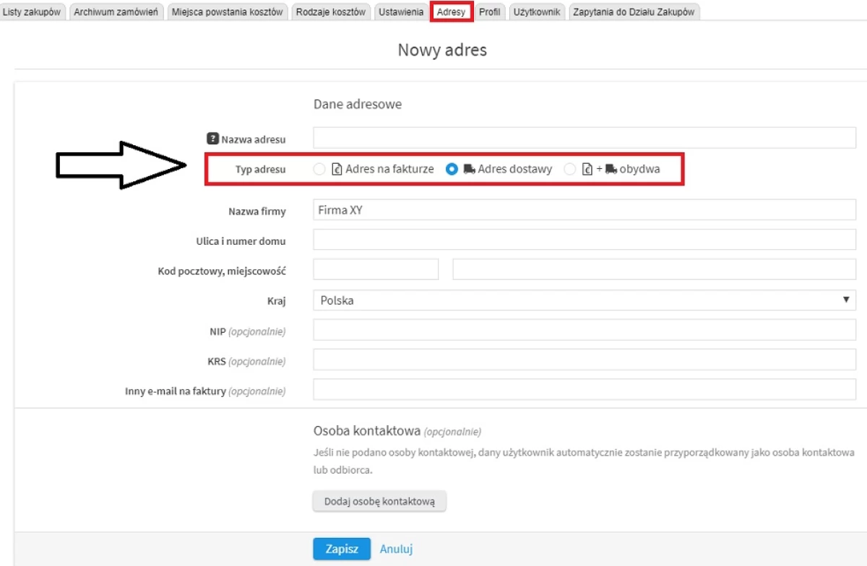This screenshot has width=867, height=566.
Task: Choose the obydwa radio option
Action: [570, 170]
